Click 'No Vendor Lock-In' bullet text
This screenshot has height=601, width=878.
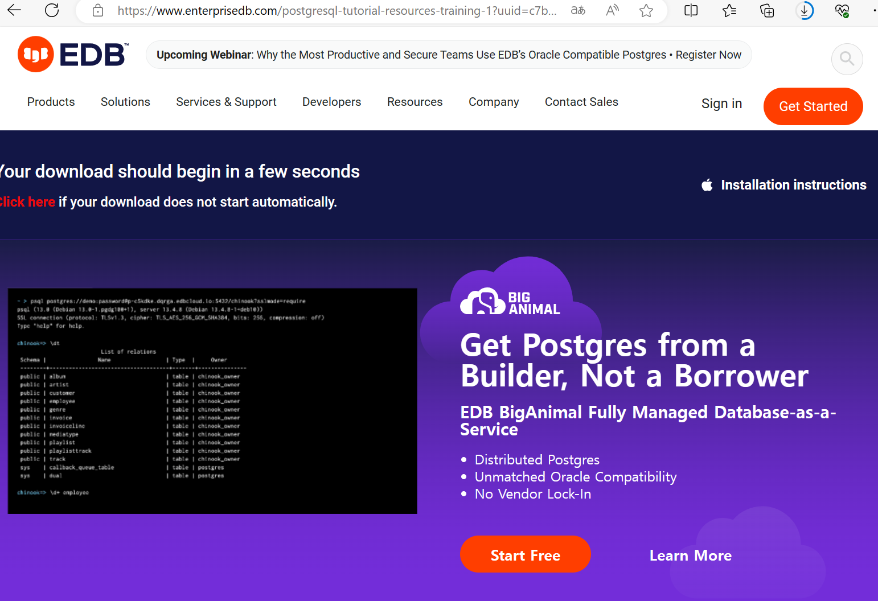point(533,494)
